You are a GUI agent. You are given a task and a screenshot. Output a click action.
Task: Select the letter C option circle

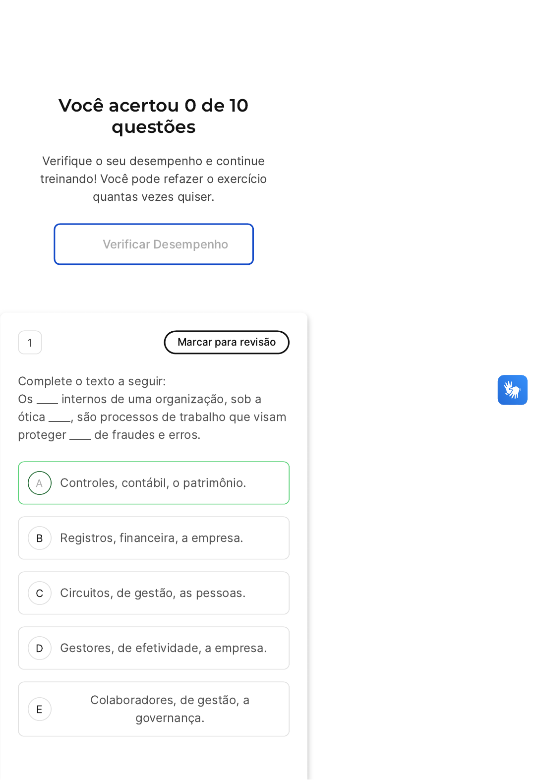point(40,593)
